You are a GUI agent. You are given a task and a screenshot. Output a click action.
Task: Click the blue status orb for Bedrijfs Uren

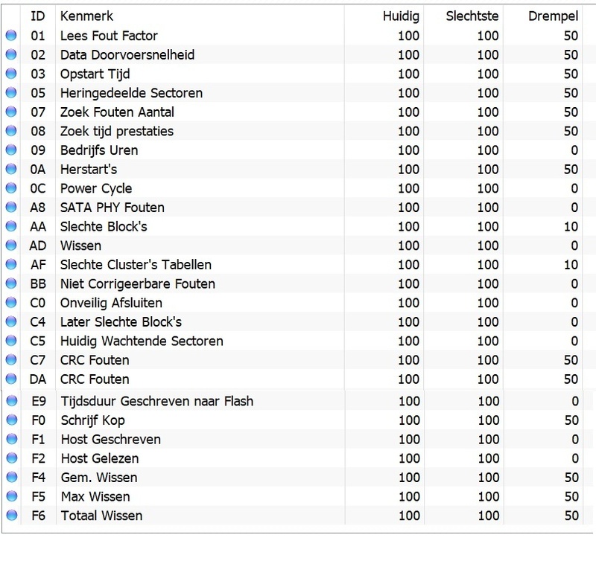pos(11,150)
